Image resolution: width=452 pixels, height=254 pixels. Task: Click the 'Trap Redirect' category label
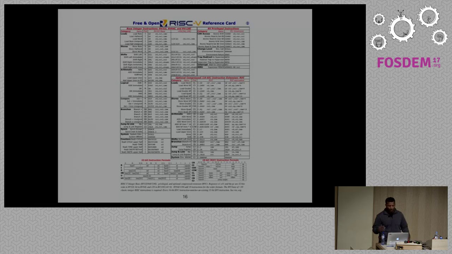pyautogui.click(x=205, y=57)
